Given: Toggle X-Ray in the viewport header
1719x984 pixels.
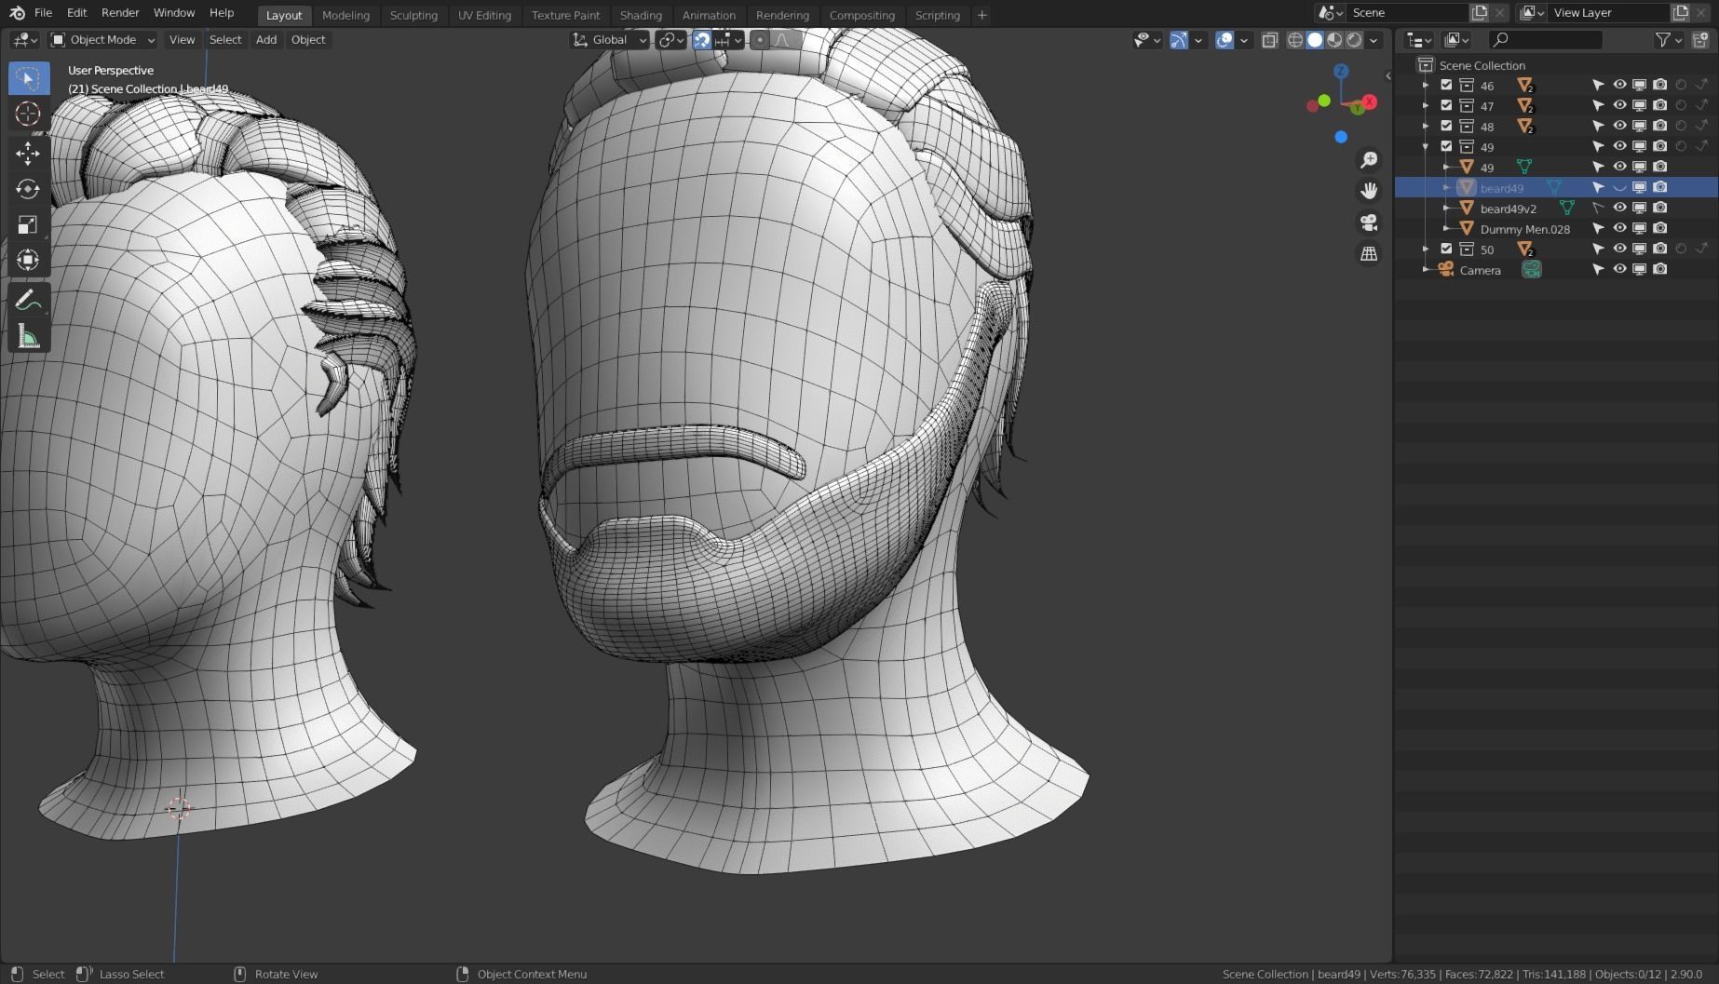Looking at the screenshot, I should click(x=1269, y=40).
